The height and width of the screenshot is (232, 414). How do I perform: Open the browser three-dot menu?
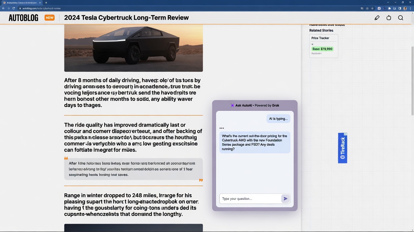[410, 8]
